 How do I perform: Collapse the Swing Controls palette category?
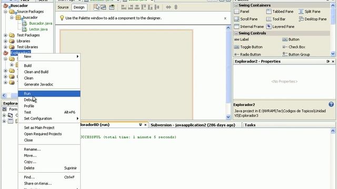pos(236,33)
